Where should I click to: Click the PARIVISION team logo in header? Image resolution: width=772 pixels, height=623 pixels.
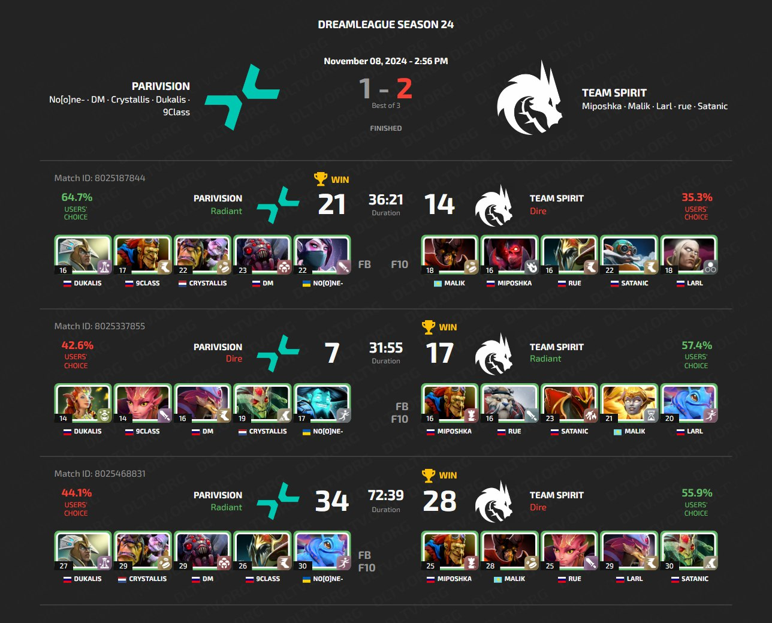coord(242,97)
